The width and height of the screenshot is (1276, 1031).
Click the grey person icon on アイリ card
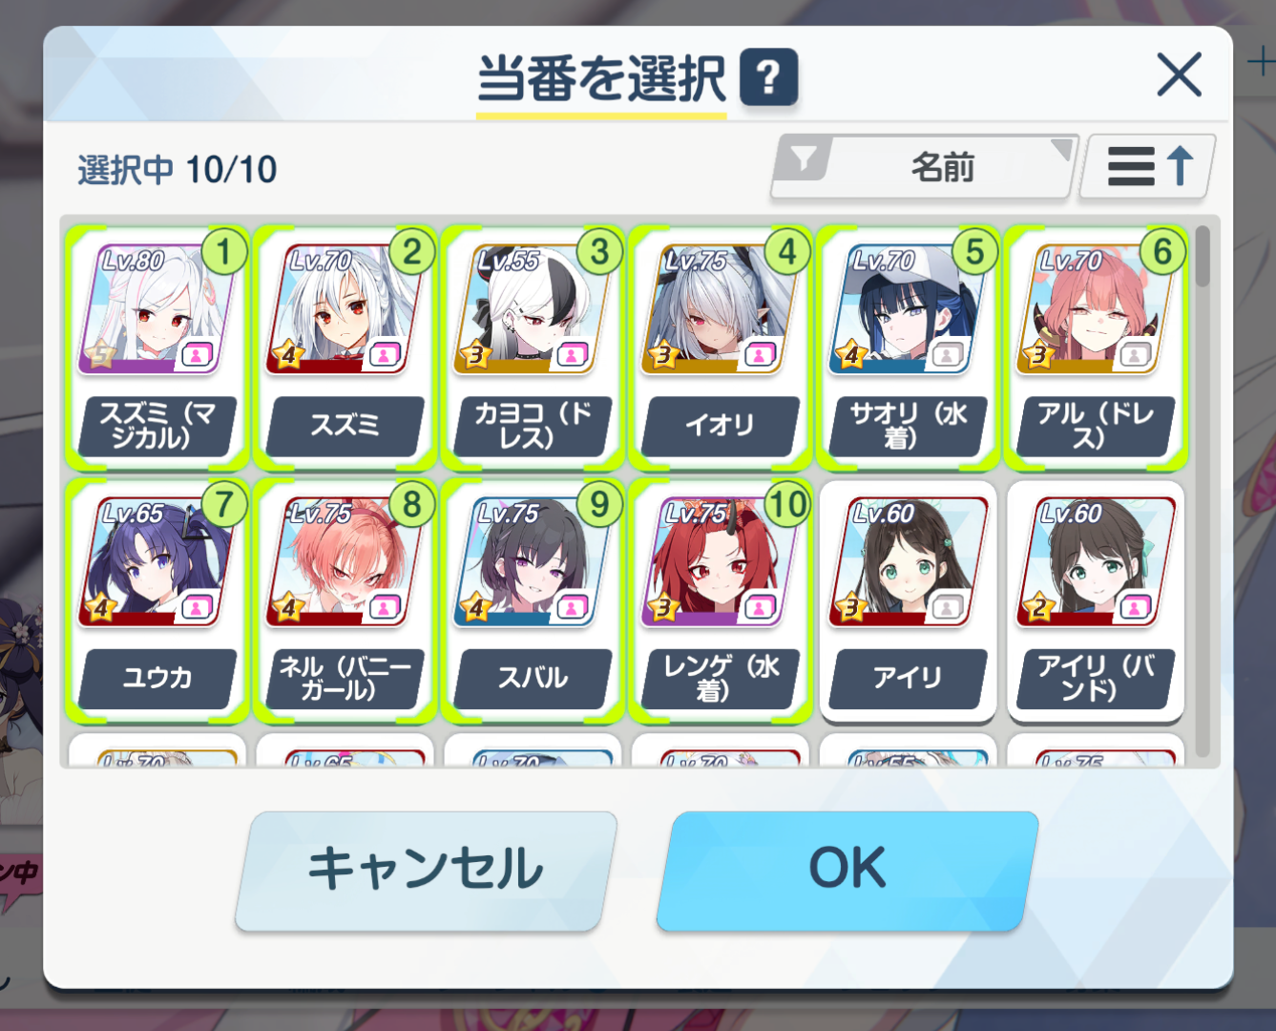(x=947, y=607)
